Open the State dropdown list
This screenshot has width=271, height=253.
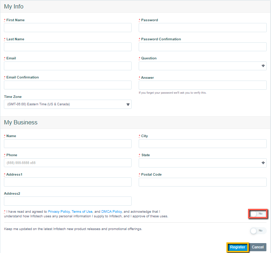pyautogui.click(x=202, y=163)
